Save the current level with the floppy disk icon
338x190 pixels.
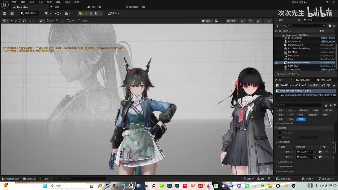click(4, 13)
